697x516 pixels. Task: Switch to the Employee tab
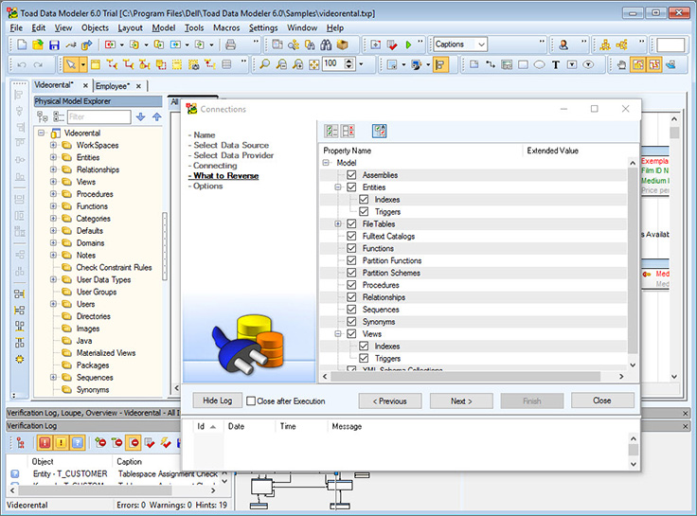point(113,86)
